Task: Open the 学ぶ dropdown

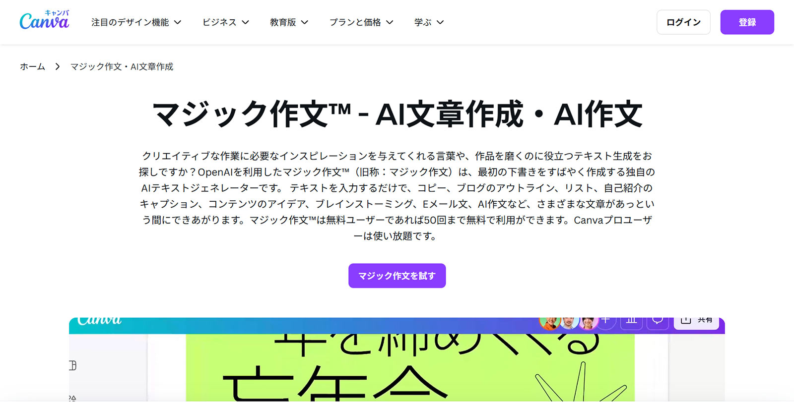Action: click(x=429, y=22)
